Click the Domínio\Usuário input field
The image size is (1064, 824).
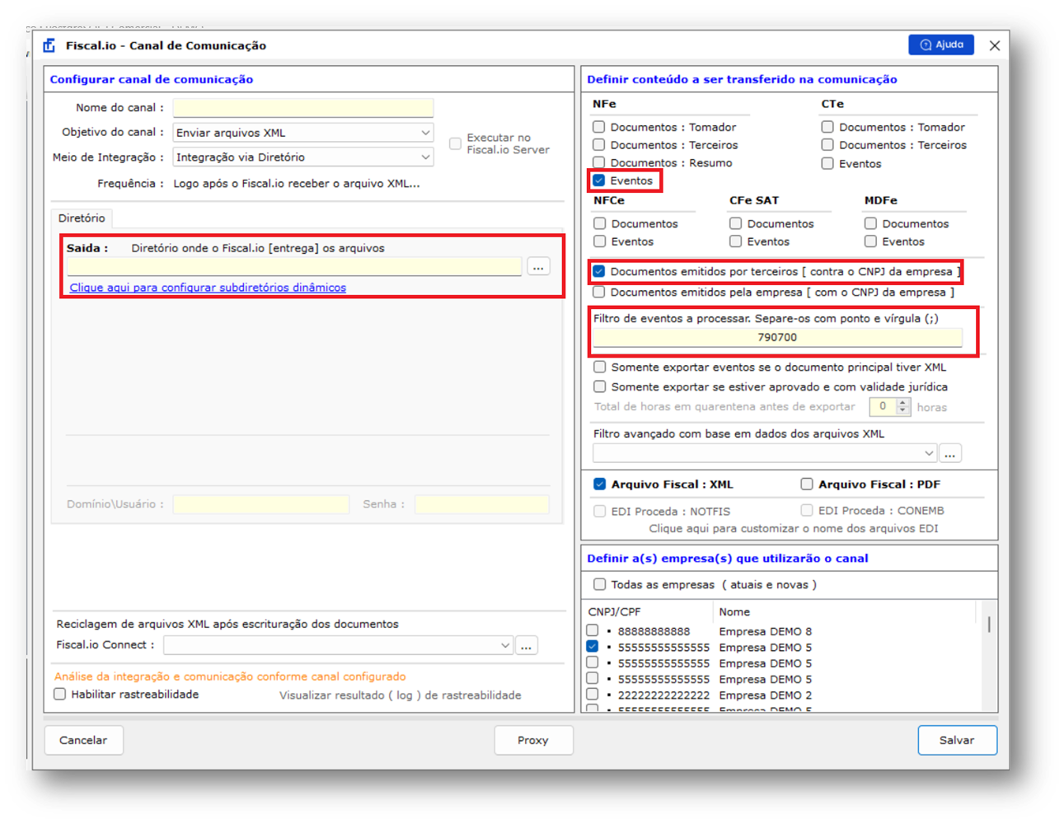point(261,504)
